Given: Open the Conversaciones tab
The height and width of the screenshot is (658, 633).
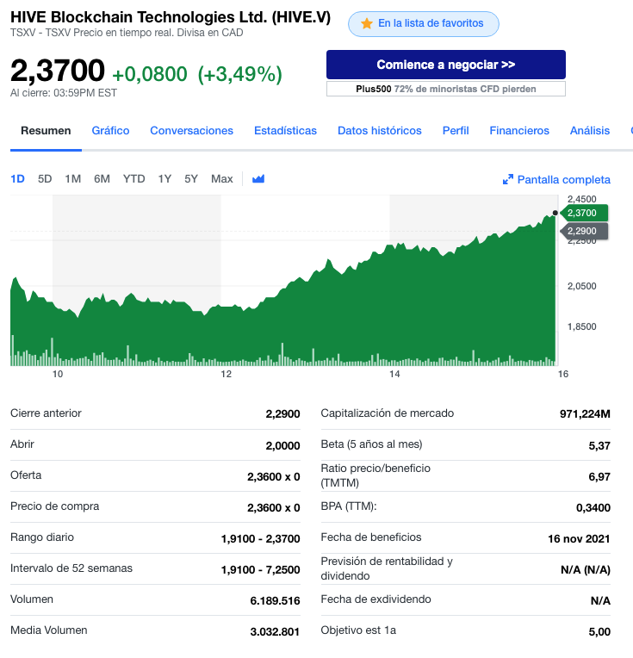Looking at the screenshot, I should click(191, 131).
